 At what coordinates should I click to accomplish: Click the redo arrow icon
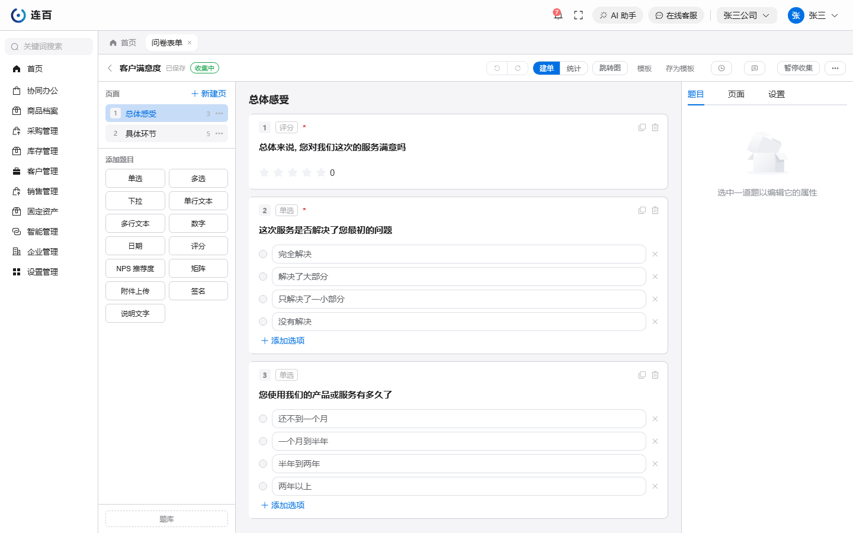(518, 68)
